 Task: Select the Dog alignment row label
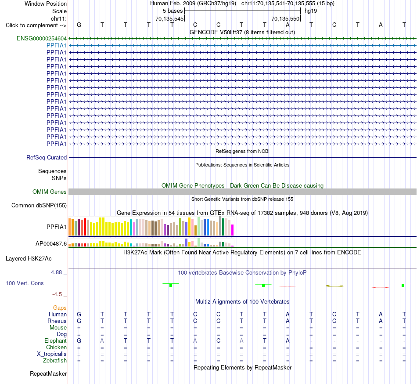(61, 334)
